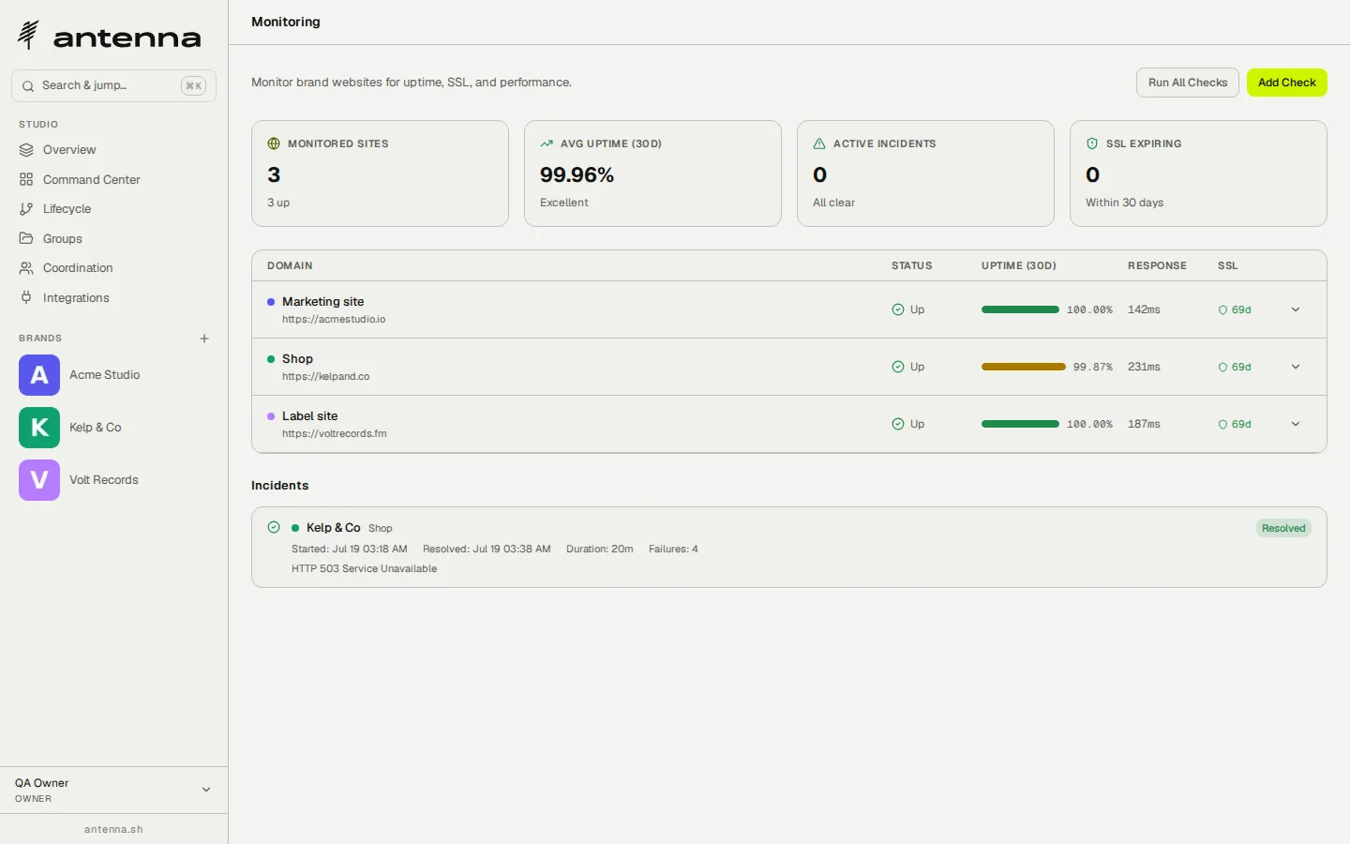Screen dimensions: 1350x844
Task: Click the HTTP 503 Service Unavailable text
Action: (364, 568)
